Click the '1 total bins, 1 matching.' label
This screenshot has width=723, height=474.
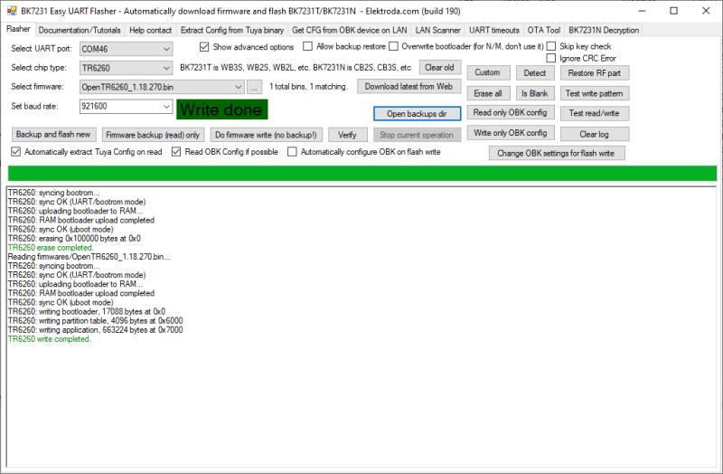[308, 87]
